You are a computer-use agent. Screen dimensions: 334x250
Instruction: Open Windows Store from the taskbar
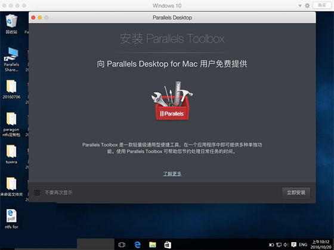pos(168,245)
